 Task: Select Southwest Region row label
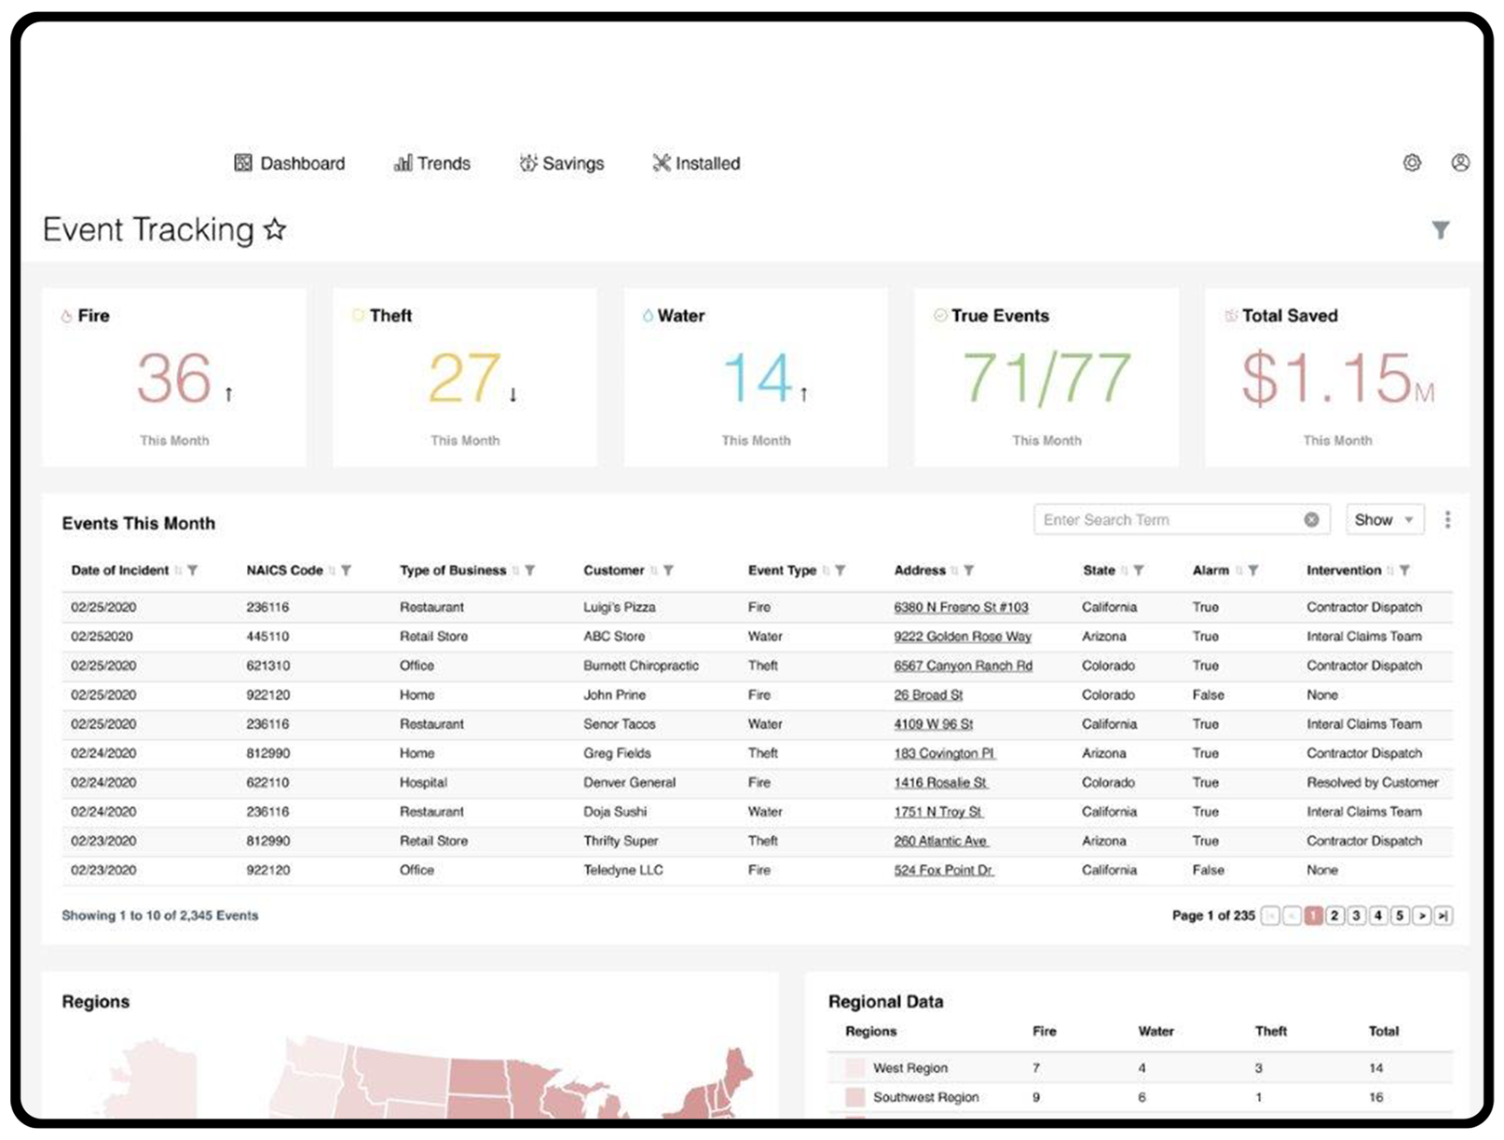[x=926, y=1097]
